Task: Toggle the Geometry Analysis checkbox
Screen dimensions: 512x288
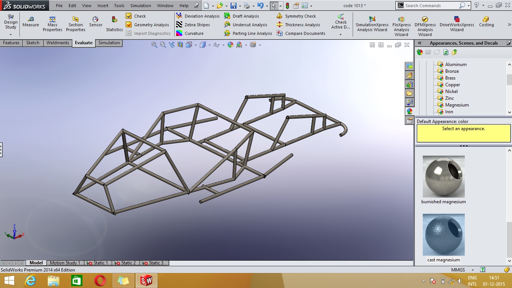Action: click(129, 25)
